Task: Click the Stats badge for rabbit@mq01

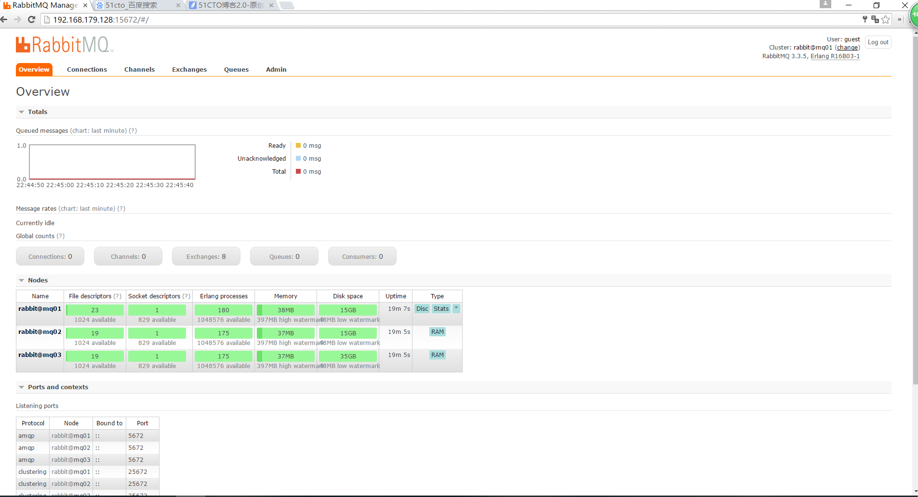Action: (x=441, y=309)
